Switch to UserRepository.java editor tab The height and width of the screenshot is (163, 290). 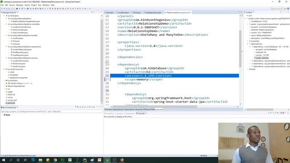153,13
